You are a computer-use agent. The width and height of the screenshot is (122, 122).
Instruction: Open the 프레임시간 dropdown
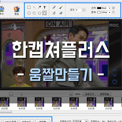86,121
